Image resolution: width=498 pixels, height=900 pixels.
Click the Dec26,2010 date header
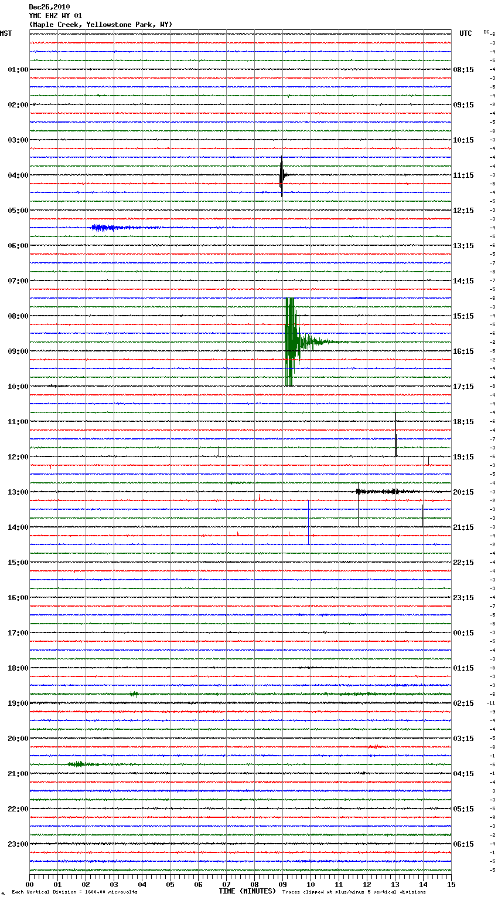tap(49, 7)
